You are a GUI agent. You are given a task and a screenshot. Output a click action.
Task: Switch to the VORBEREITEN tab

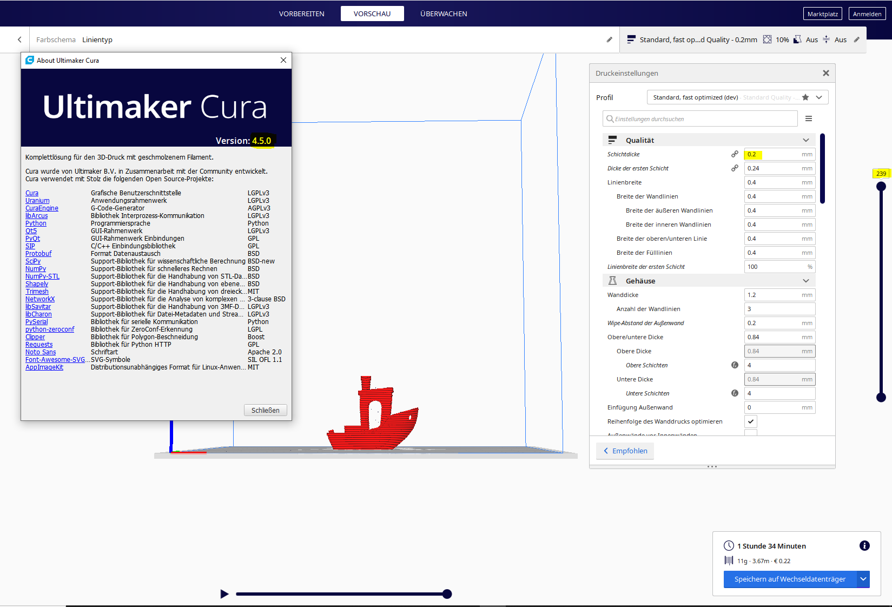click(301, 14)
